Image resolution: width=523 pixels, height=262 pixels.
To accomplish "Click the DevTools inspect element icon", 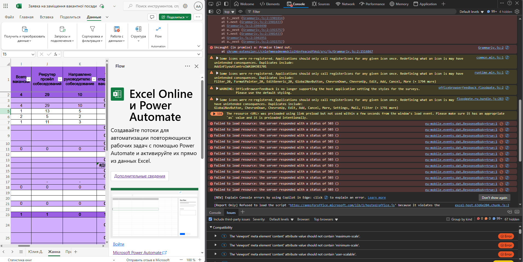I will pos(211,4).
